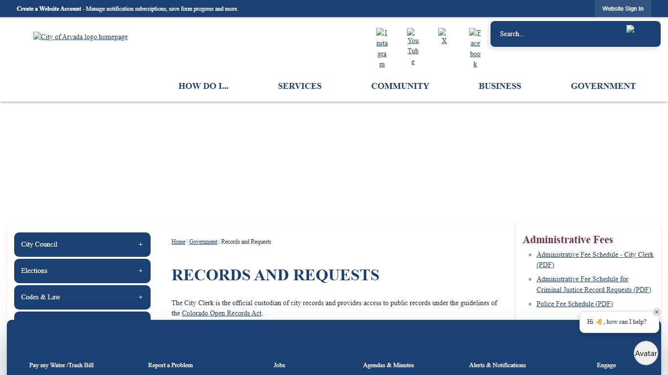Open the Police Fee Schedule PDF
The image size is (668, 375).
575,304
